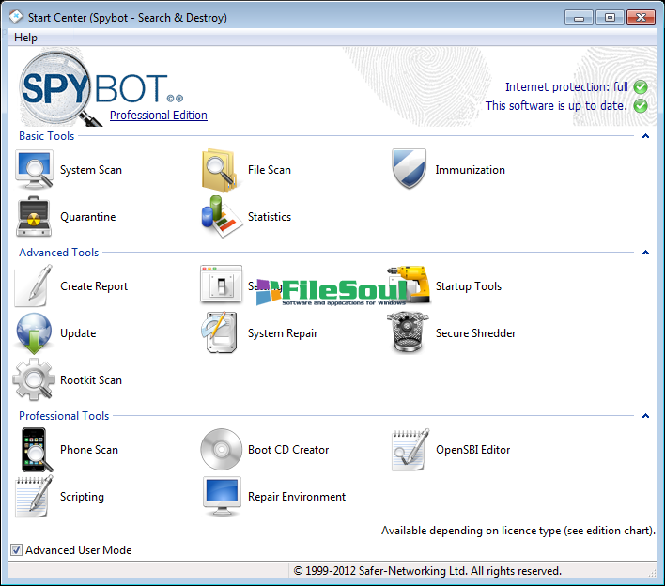Click the Professional Edition link

point(158,116)
